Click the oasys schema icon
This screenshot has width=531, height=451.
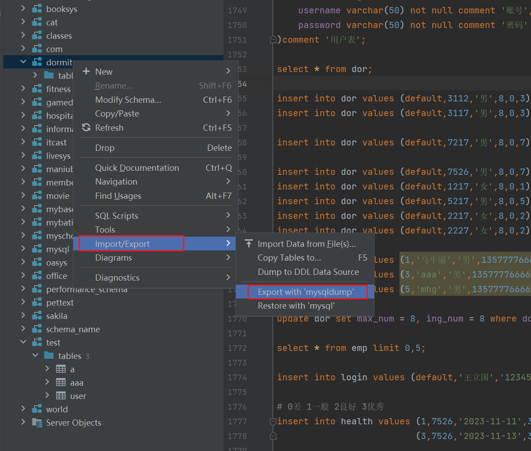coord(37,262)
